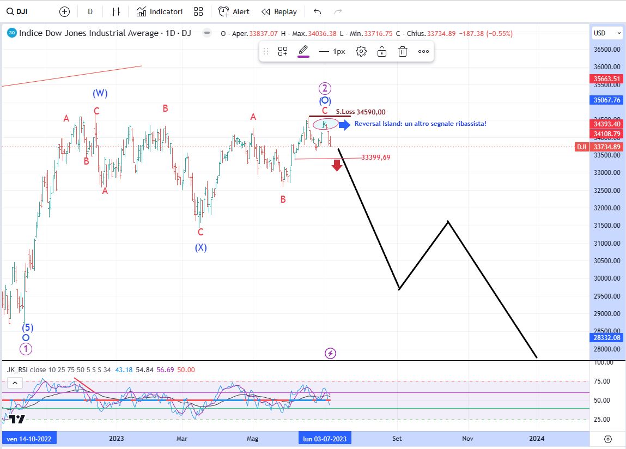Click the 35067.76 blue price label
The width and height of the screenshot is (626, 449).
click(607, 100)
